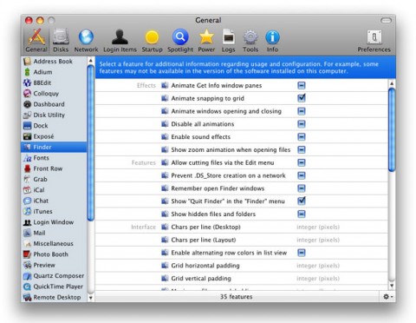Select BBEdit in the sidebar
Screen dimensions: 416x323
(x=54, y=82)
